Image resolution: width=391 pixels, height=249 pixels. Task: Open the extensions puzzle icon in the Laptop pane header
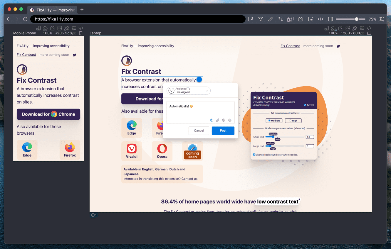[x=333, y=28]
